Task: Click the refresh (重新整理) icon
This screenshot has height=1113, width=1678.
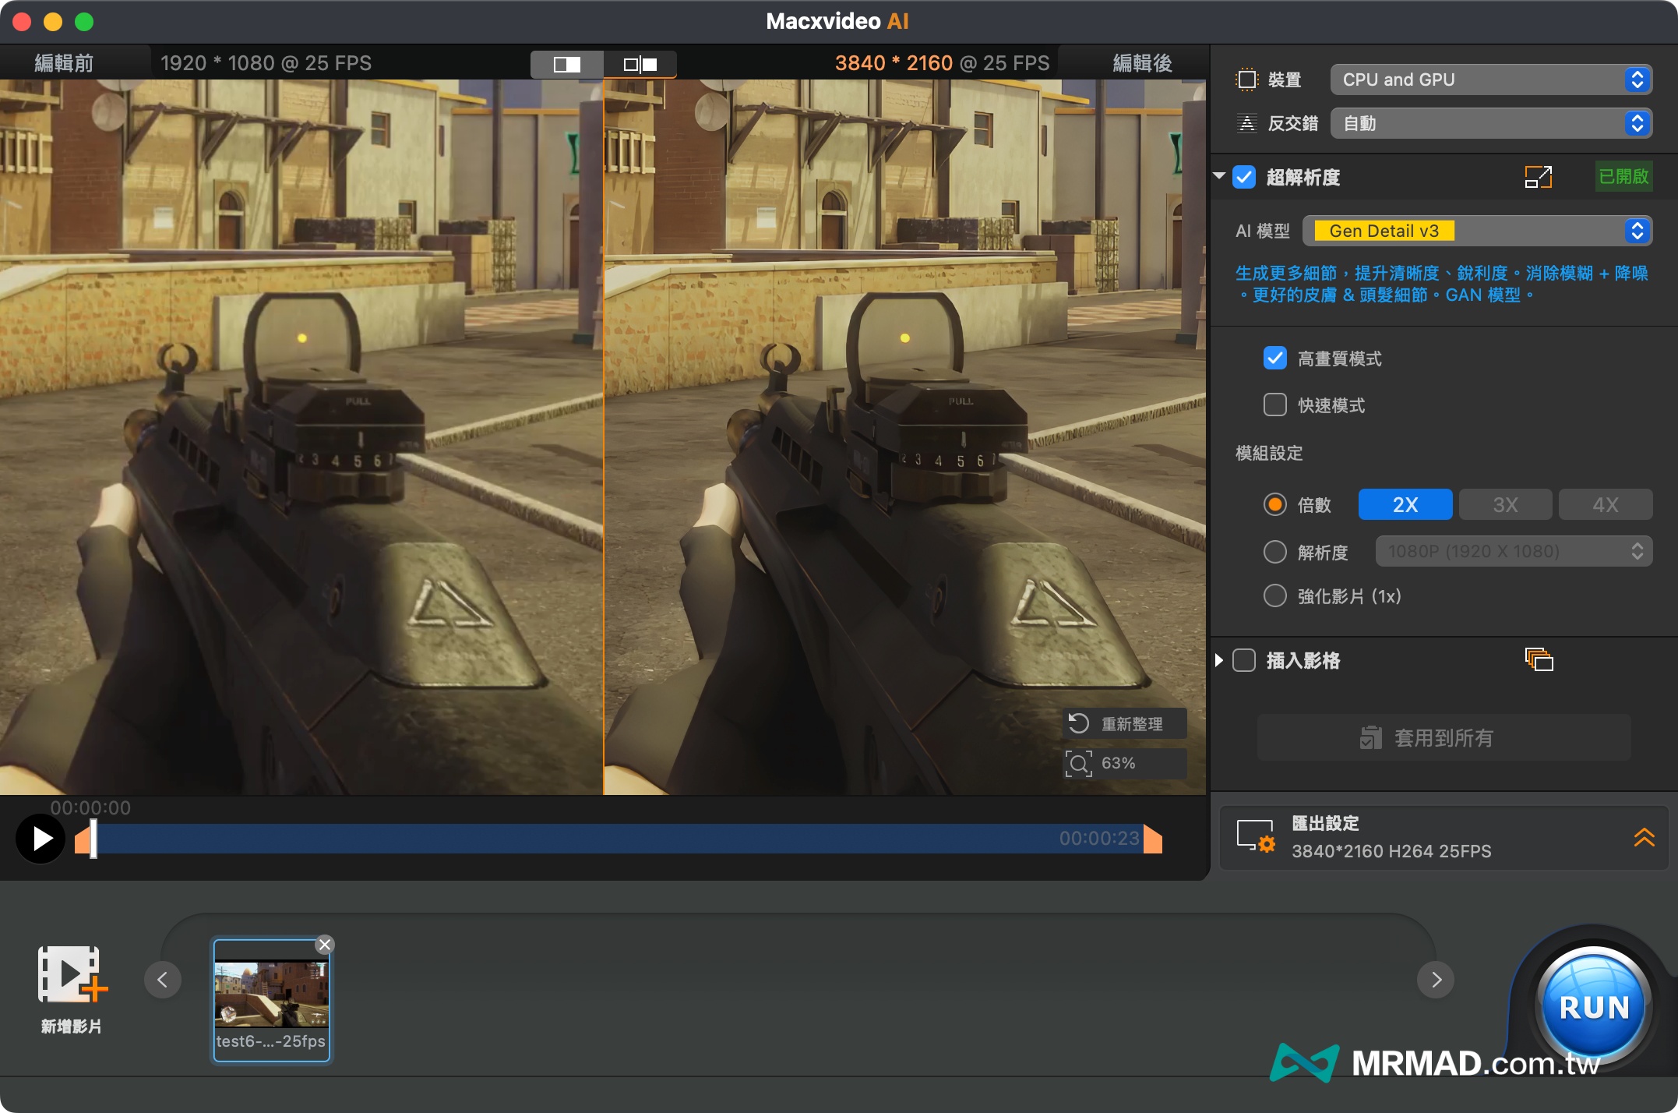Action: pyautogui.click(x=1079, y=724)
